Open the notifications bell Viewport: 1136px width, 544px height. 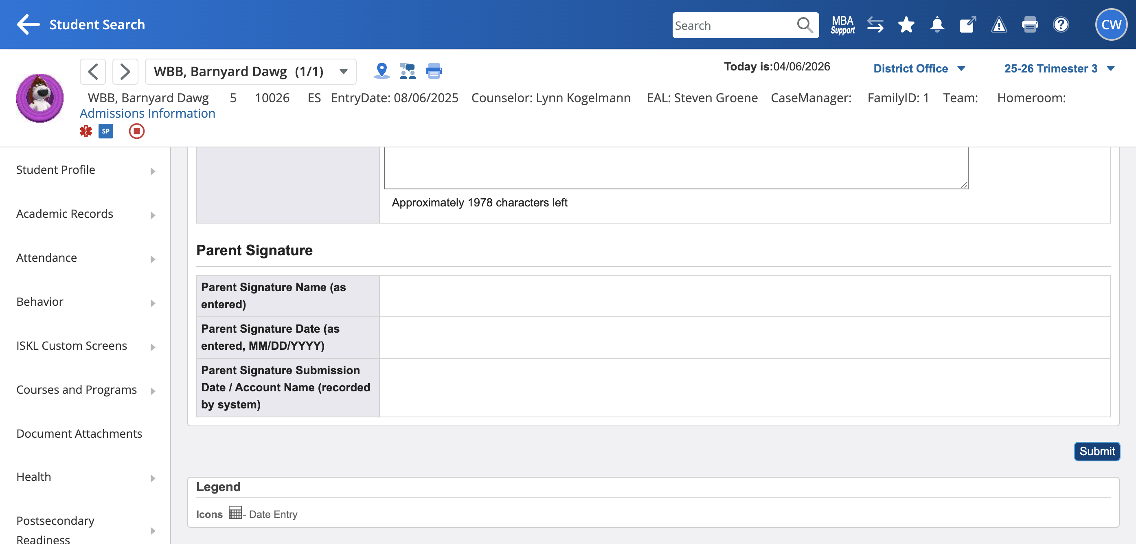[x=936, y=25]
